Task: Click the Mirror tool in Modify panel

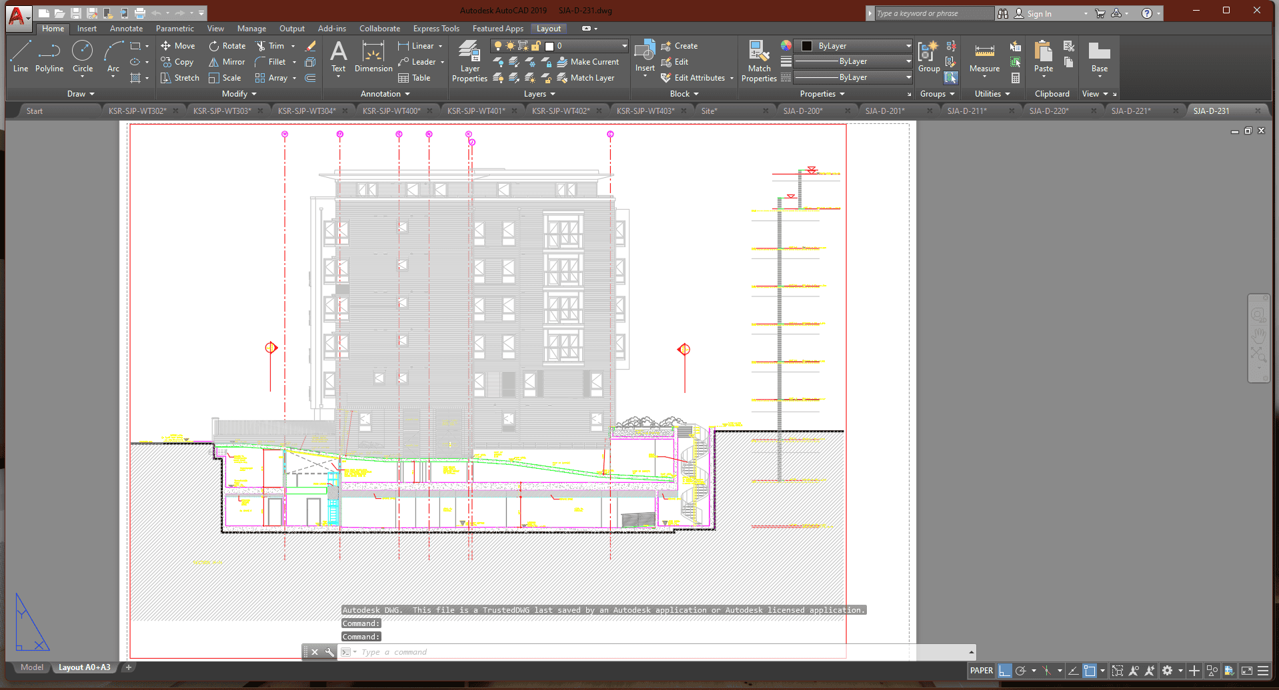Action: pyautogui.click(x=227, y=62)
